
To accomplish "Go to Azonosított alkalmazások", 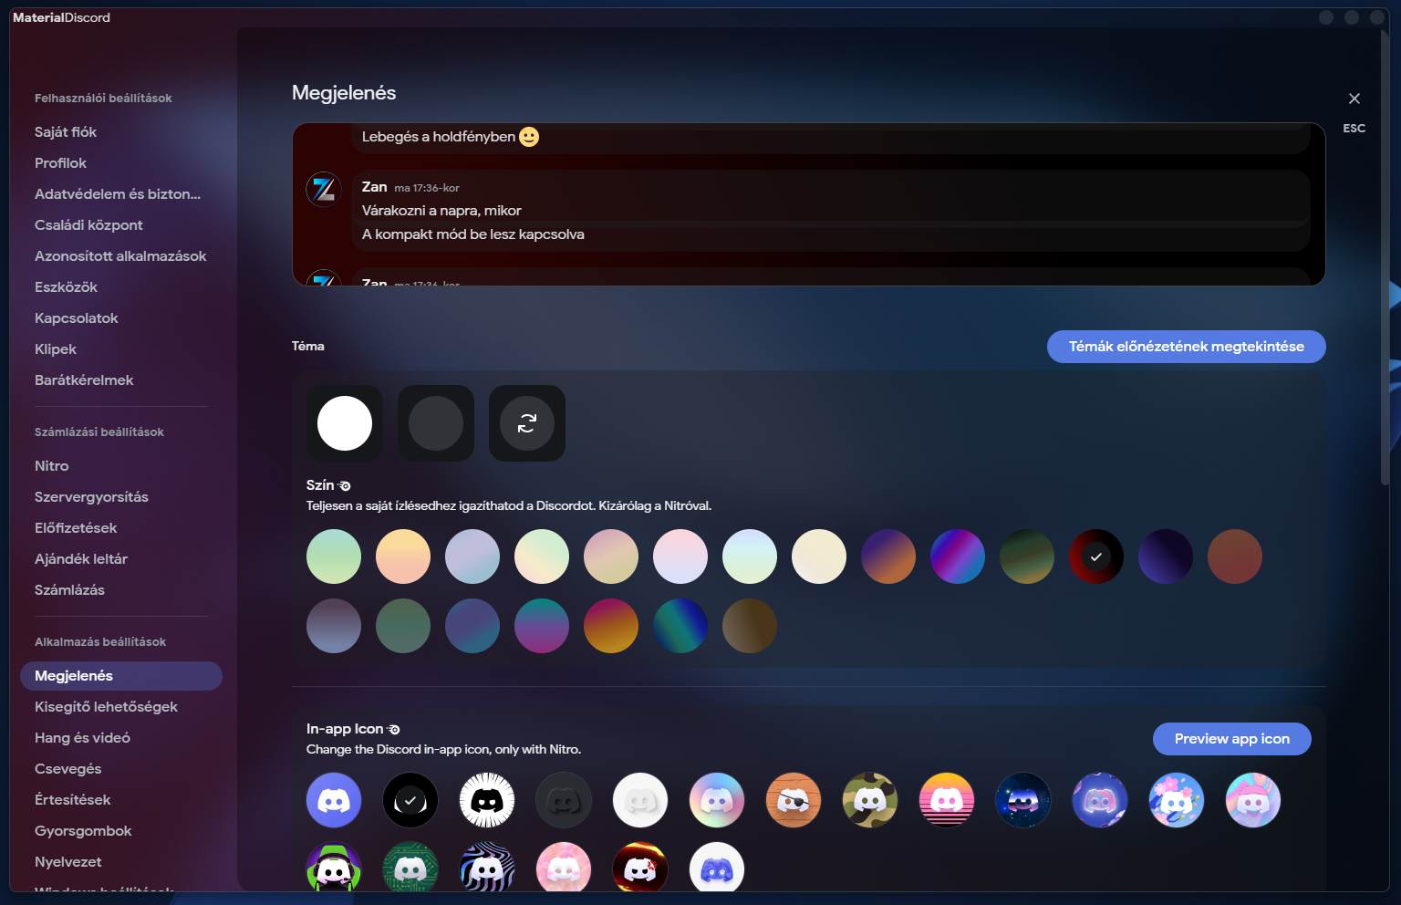I will tap(121, 256).
